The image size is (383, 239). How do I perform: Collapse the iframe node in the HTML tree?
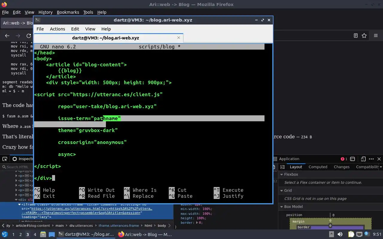[19, 205]
